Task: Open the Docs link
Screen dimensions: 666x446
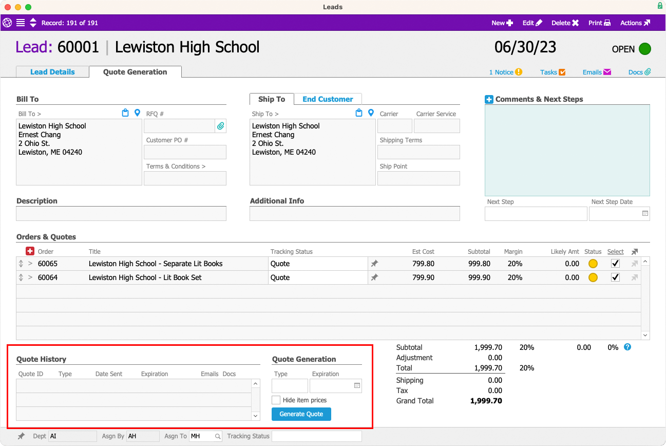Action: (x=639, y=72)
